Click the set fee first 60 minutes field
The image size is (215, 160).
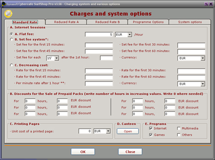[191, 51]
